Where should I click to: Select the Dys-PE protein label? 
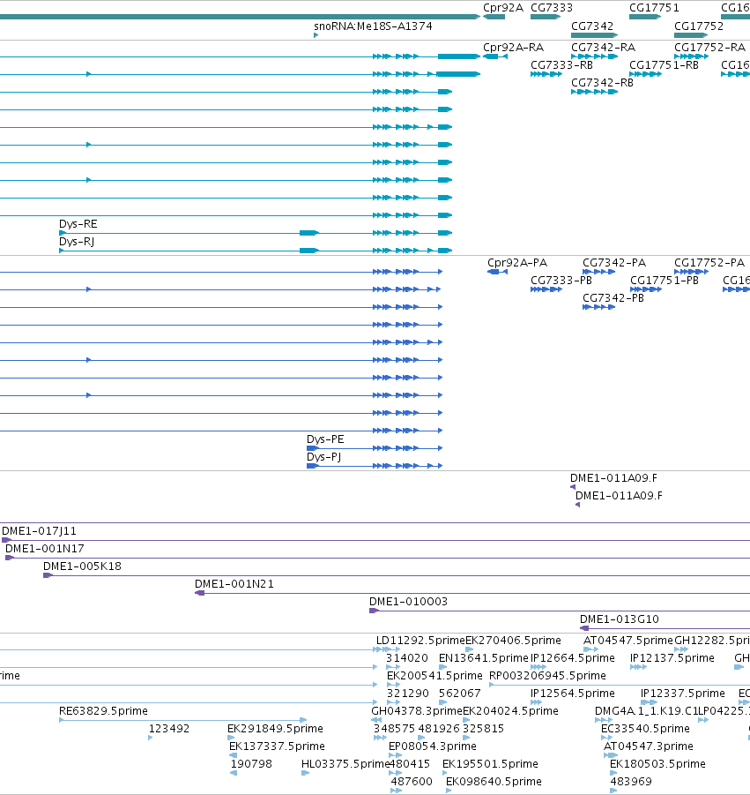point(325,439)
